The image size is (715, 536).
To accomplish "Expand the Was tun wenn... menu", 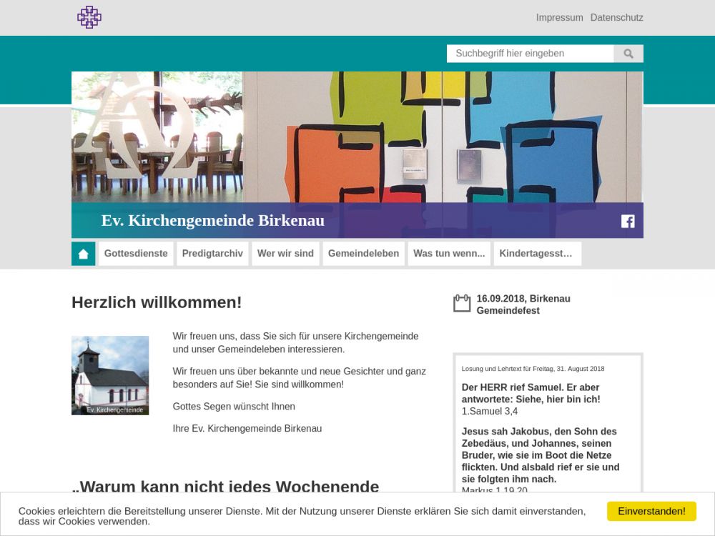I will click(x=449, y=254).
